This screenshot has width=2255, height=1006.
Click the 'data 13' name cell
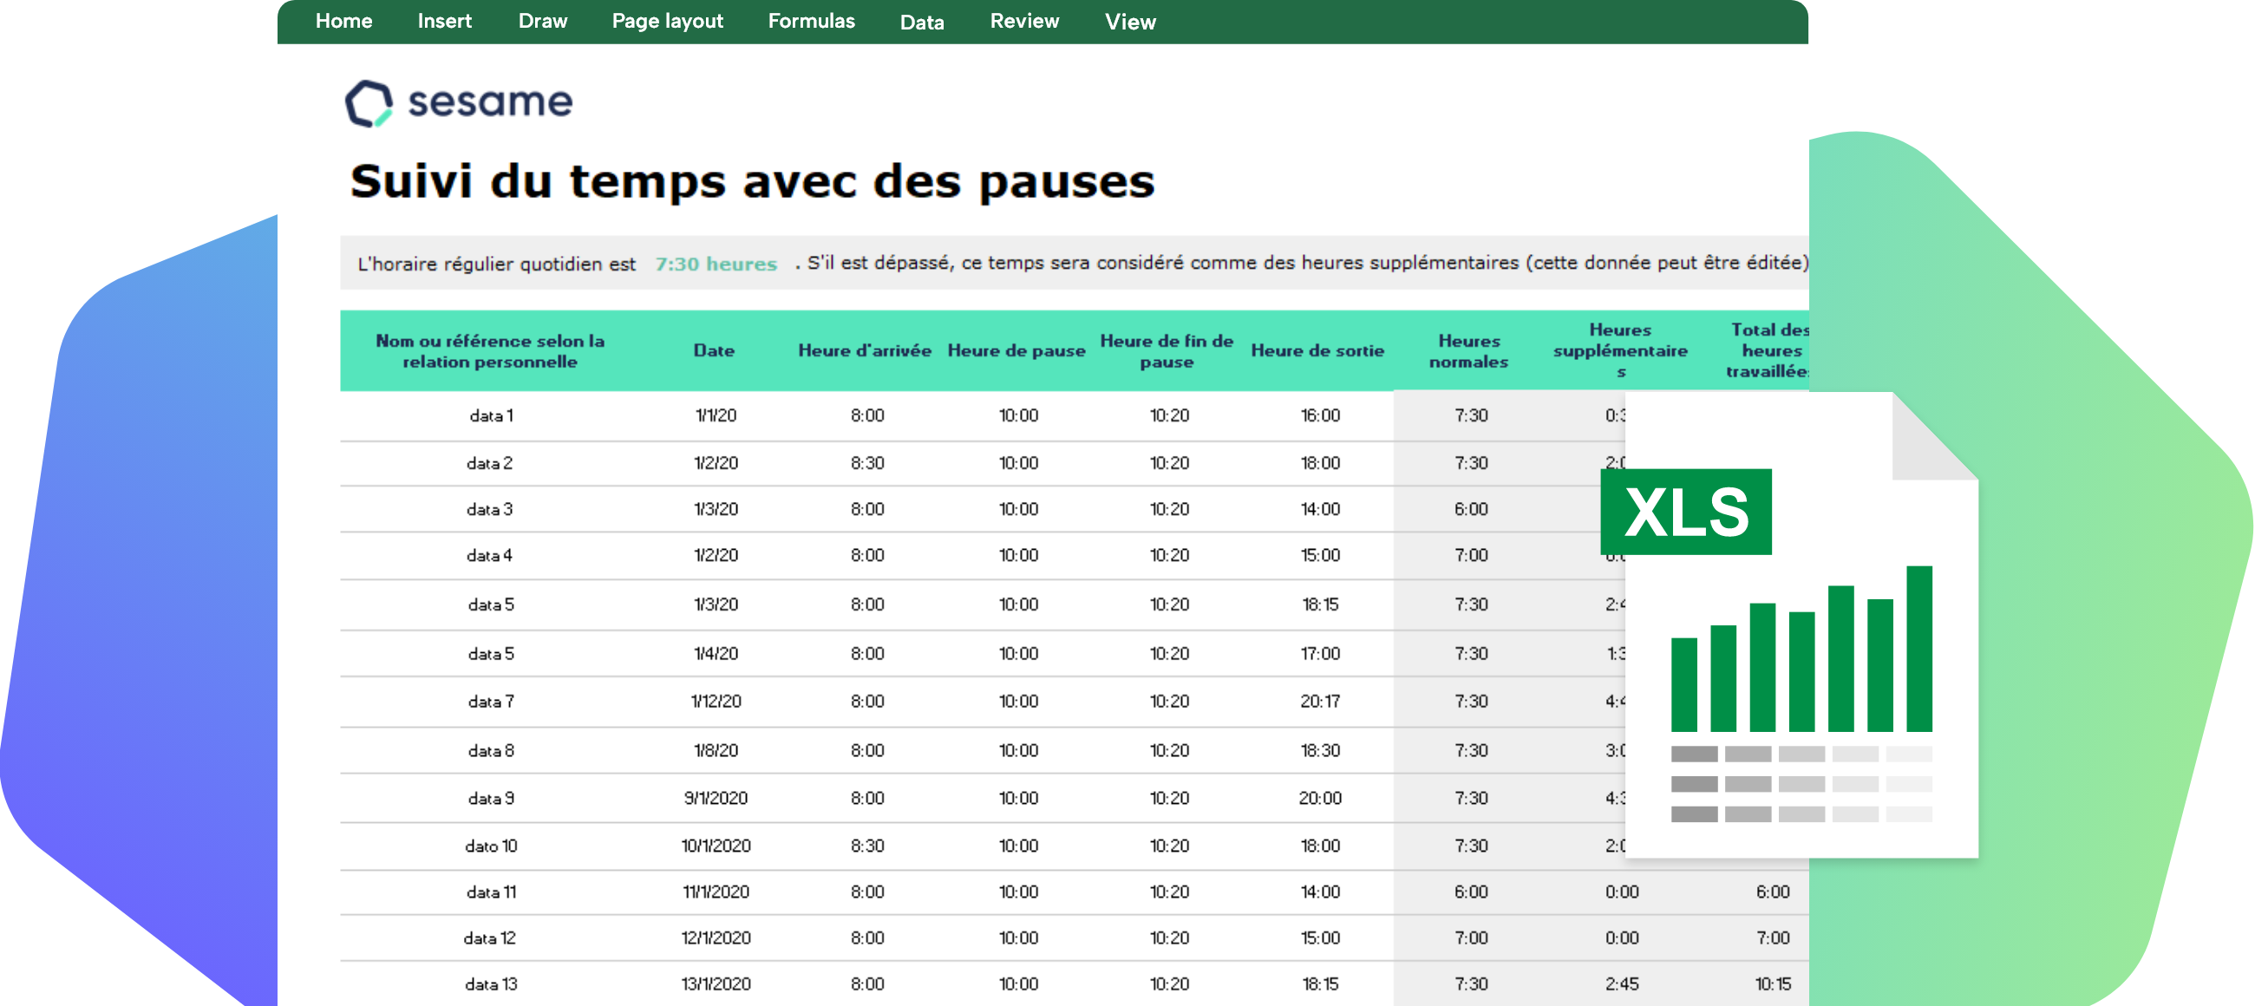490,984
